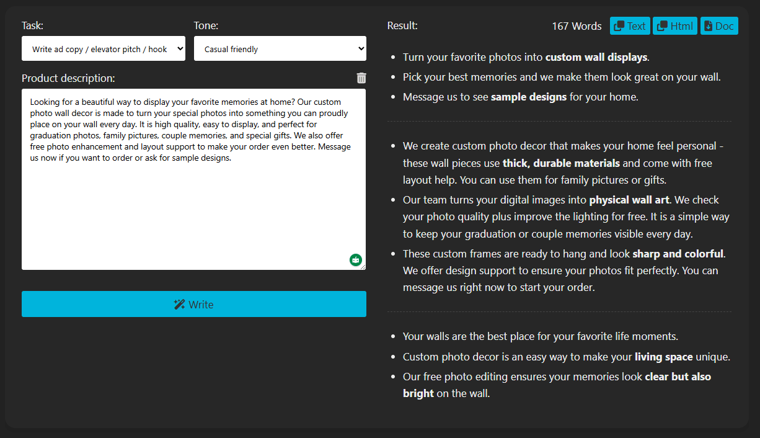Change the tone from Casual friendly

point(280,48)
